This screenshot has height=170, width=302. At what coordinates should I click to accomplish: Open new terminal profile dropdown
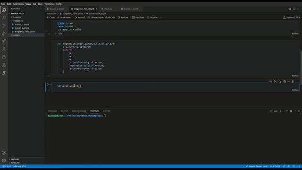tap(283, 111)
